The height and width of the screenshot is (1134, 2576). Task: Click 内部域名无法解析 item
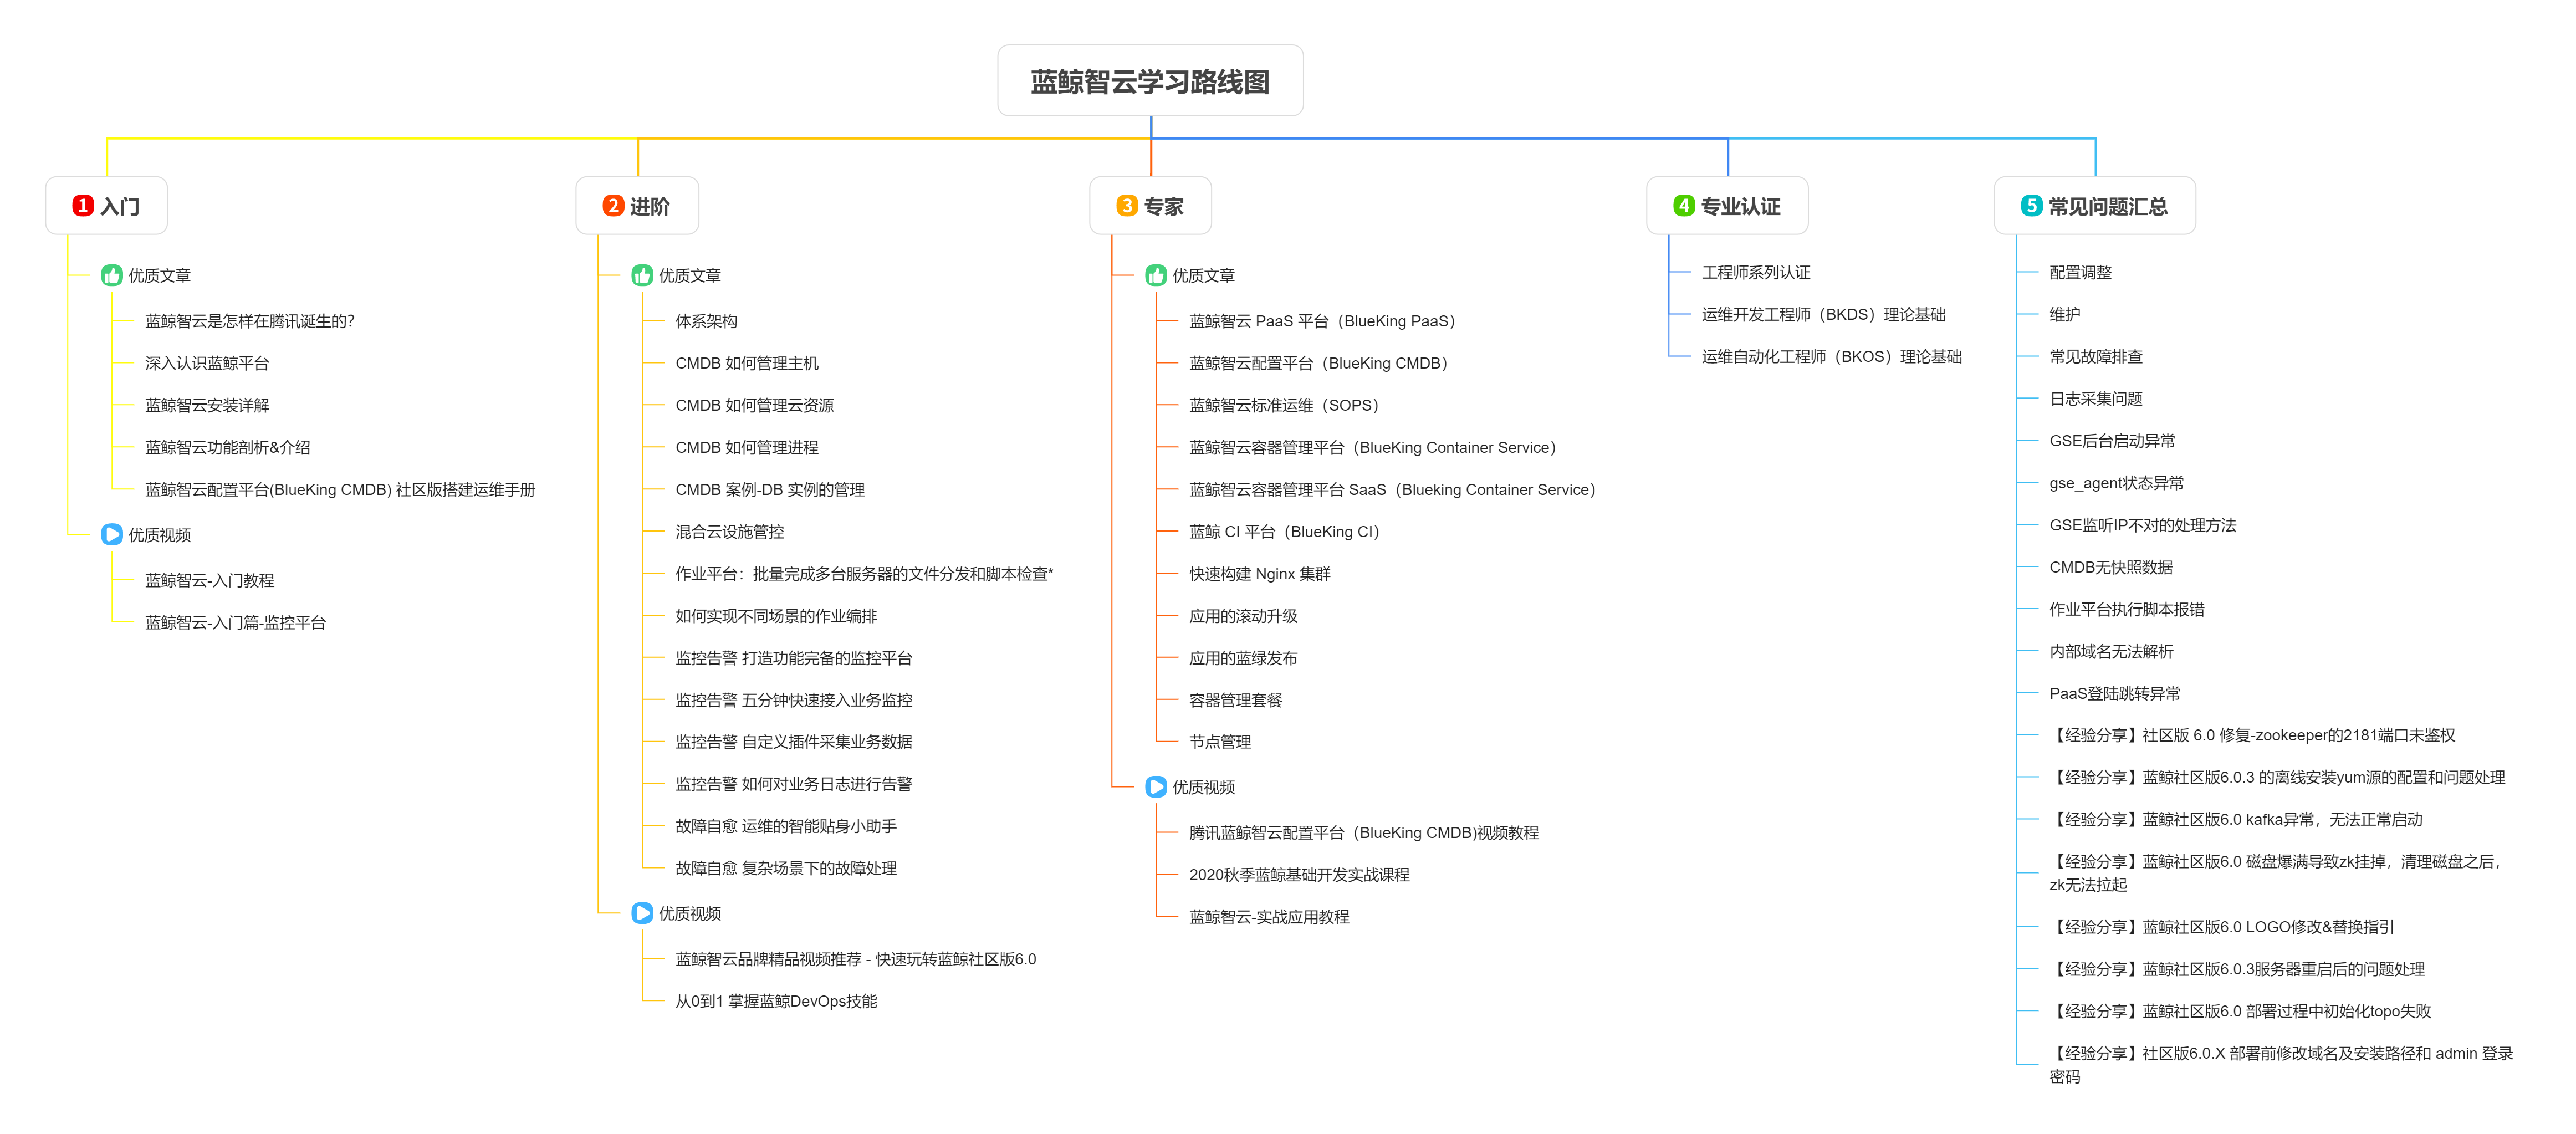[2111, 651]
